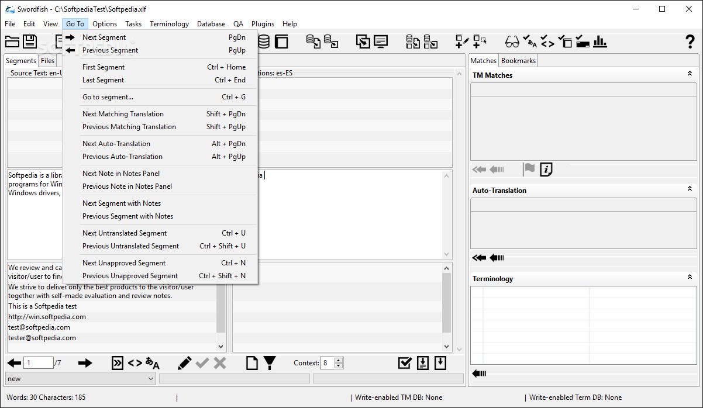The width and height of the screenshot is (703, 408).
Task: Click the segment number input field
Action: [x=38, y=363]
